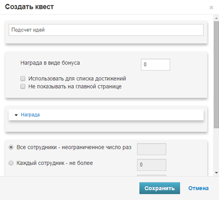Click the Сохранить button

[160, 188]
